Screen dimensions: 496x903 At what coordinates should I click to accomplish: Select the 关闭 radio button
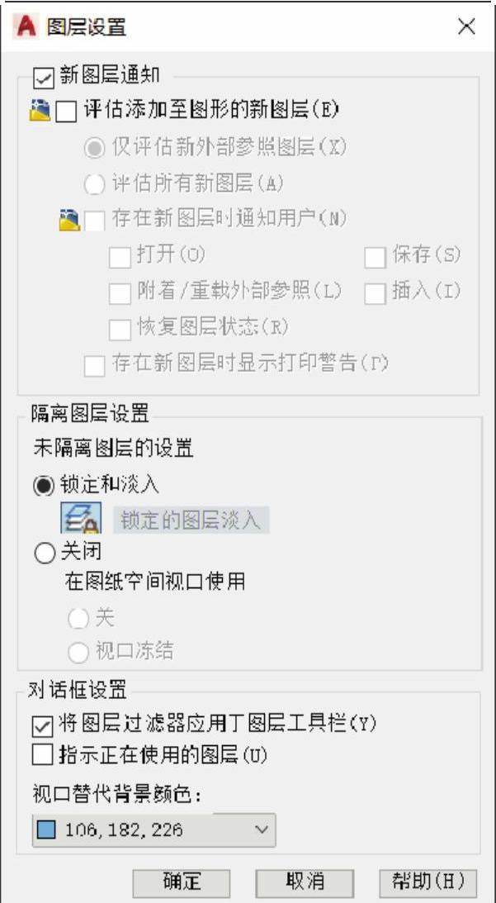pos(45,554)
